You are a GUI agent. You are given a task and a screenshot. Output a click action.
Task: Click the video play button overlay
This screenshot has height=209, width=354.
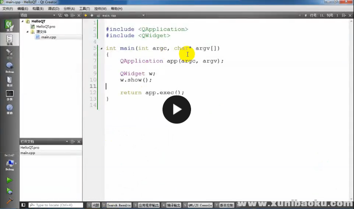(x=176, y=109)
